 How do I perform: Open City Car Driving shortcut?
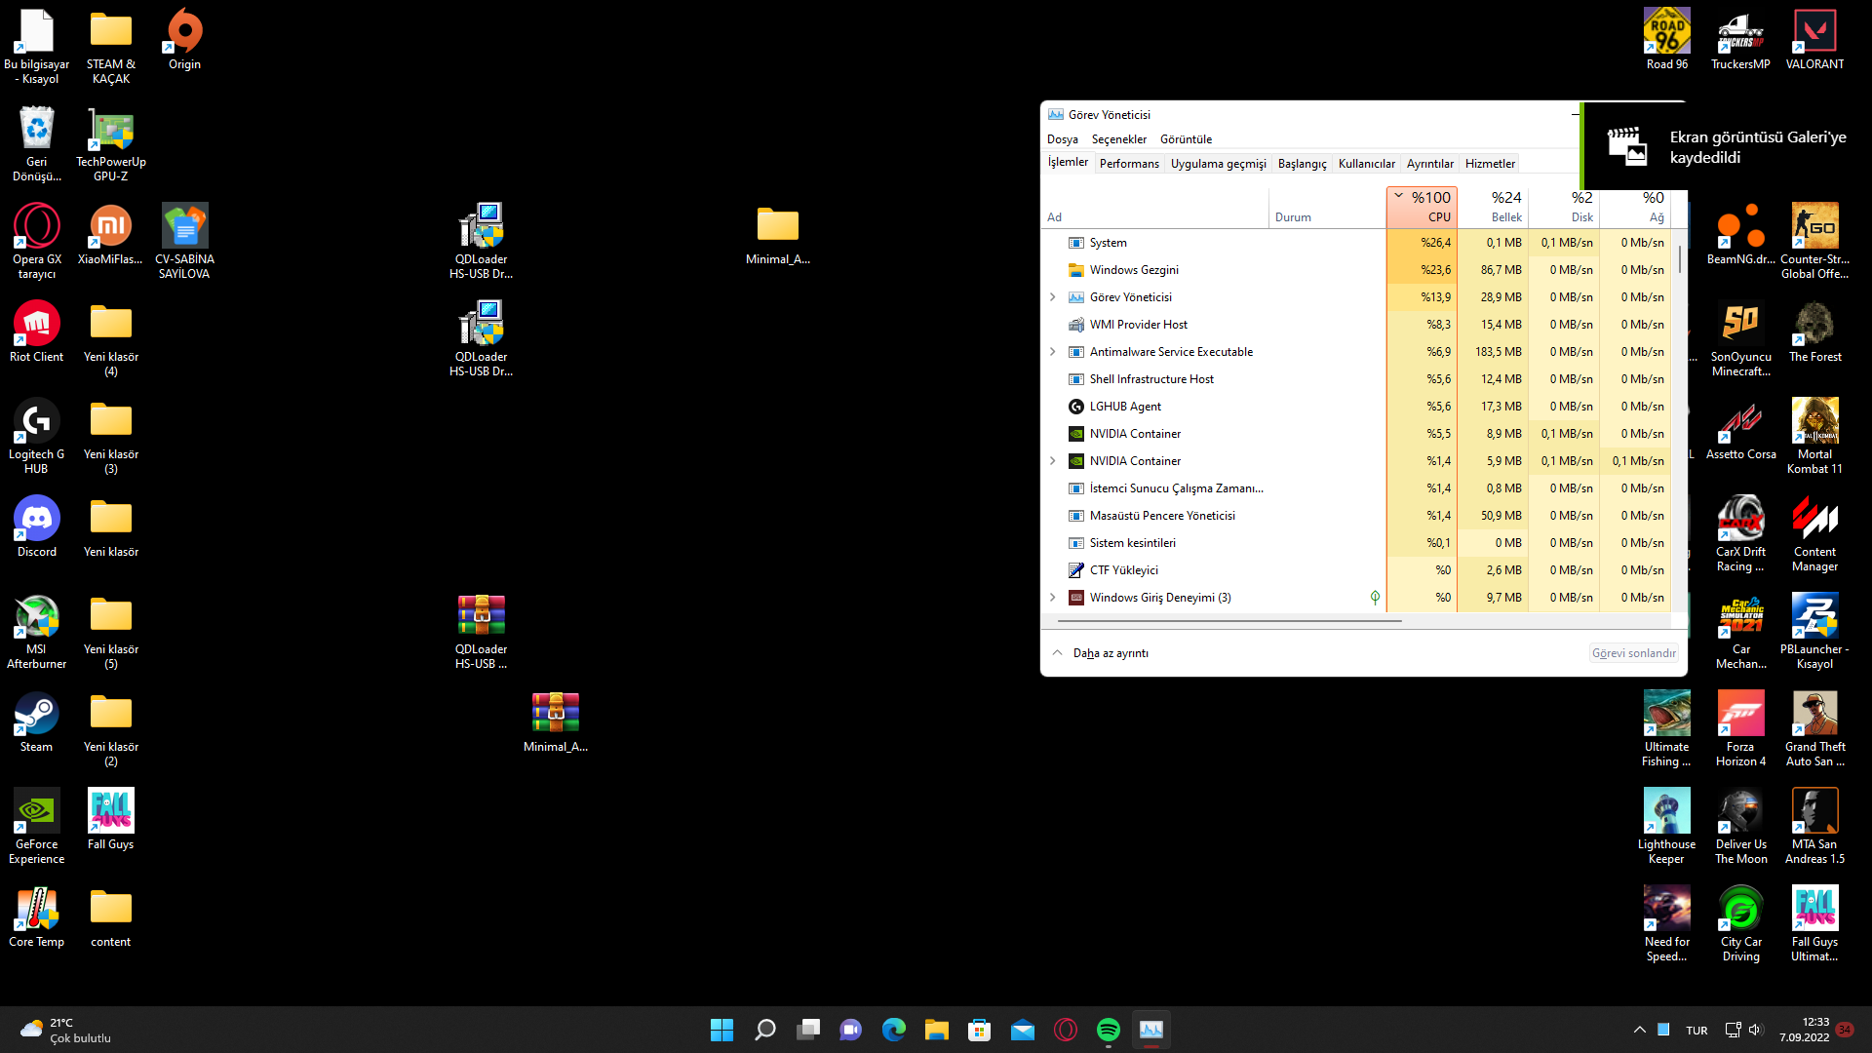click(1740, 923)
